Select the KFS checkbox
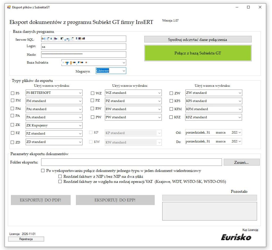Image resolution: width=272 pixels, height=250 pixels. coord(171,101)
